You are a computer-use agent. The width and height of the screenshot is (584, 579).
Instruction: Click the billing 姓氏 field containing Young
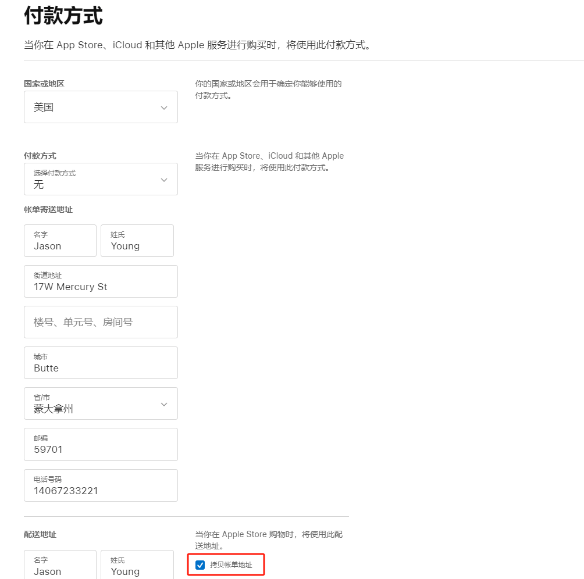pos(137,241)
